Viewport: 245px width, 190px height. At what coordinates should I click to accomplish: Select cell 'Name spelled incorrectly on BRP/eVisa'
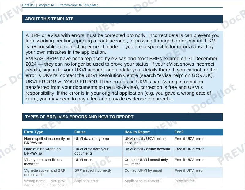tap(47, 141)
